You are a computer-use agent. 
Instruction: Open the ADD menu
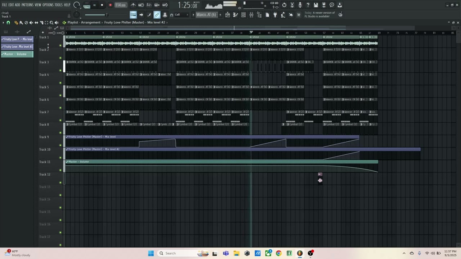(x=18, y=5)
